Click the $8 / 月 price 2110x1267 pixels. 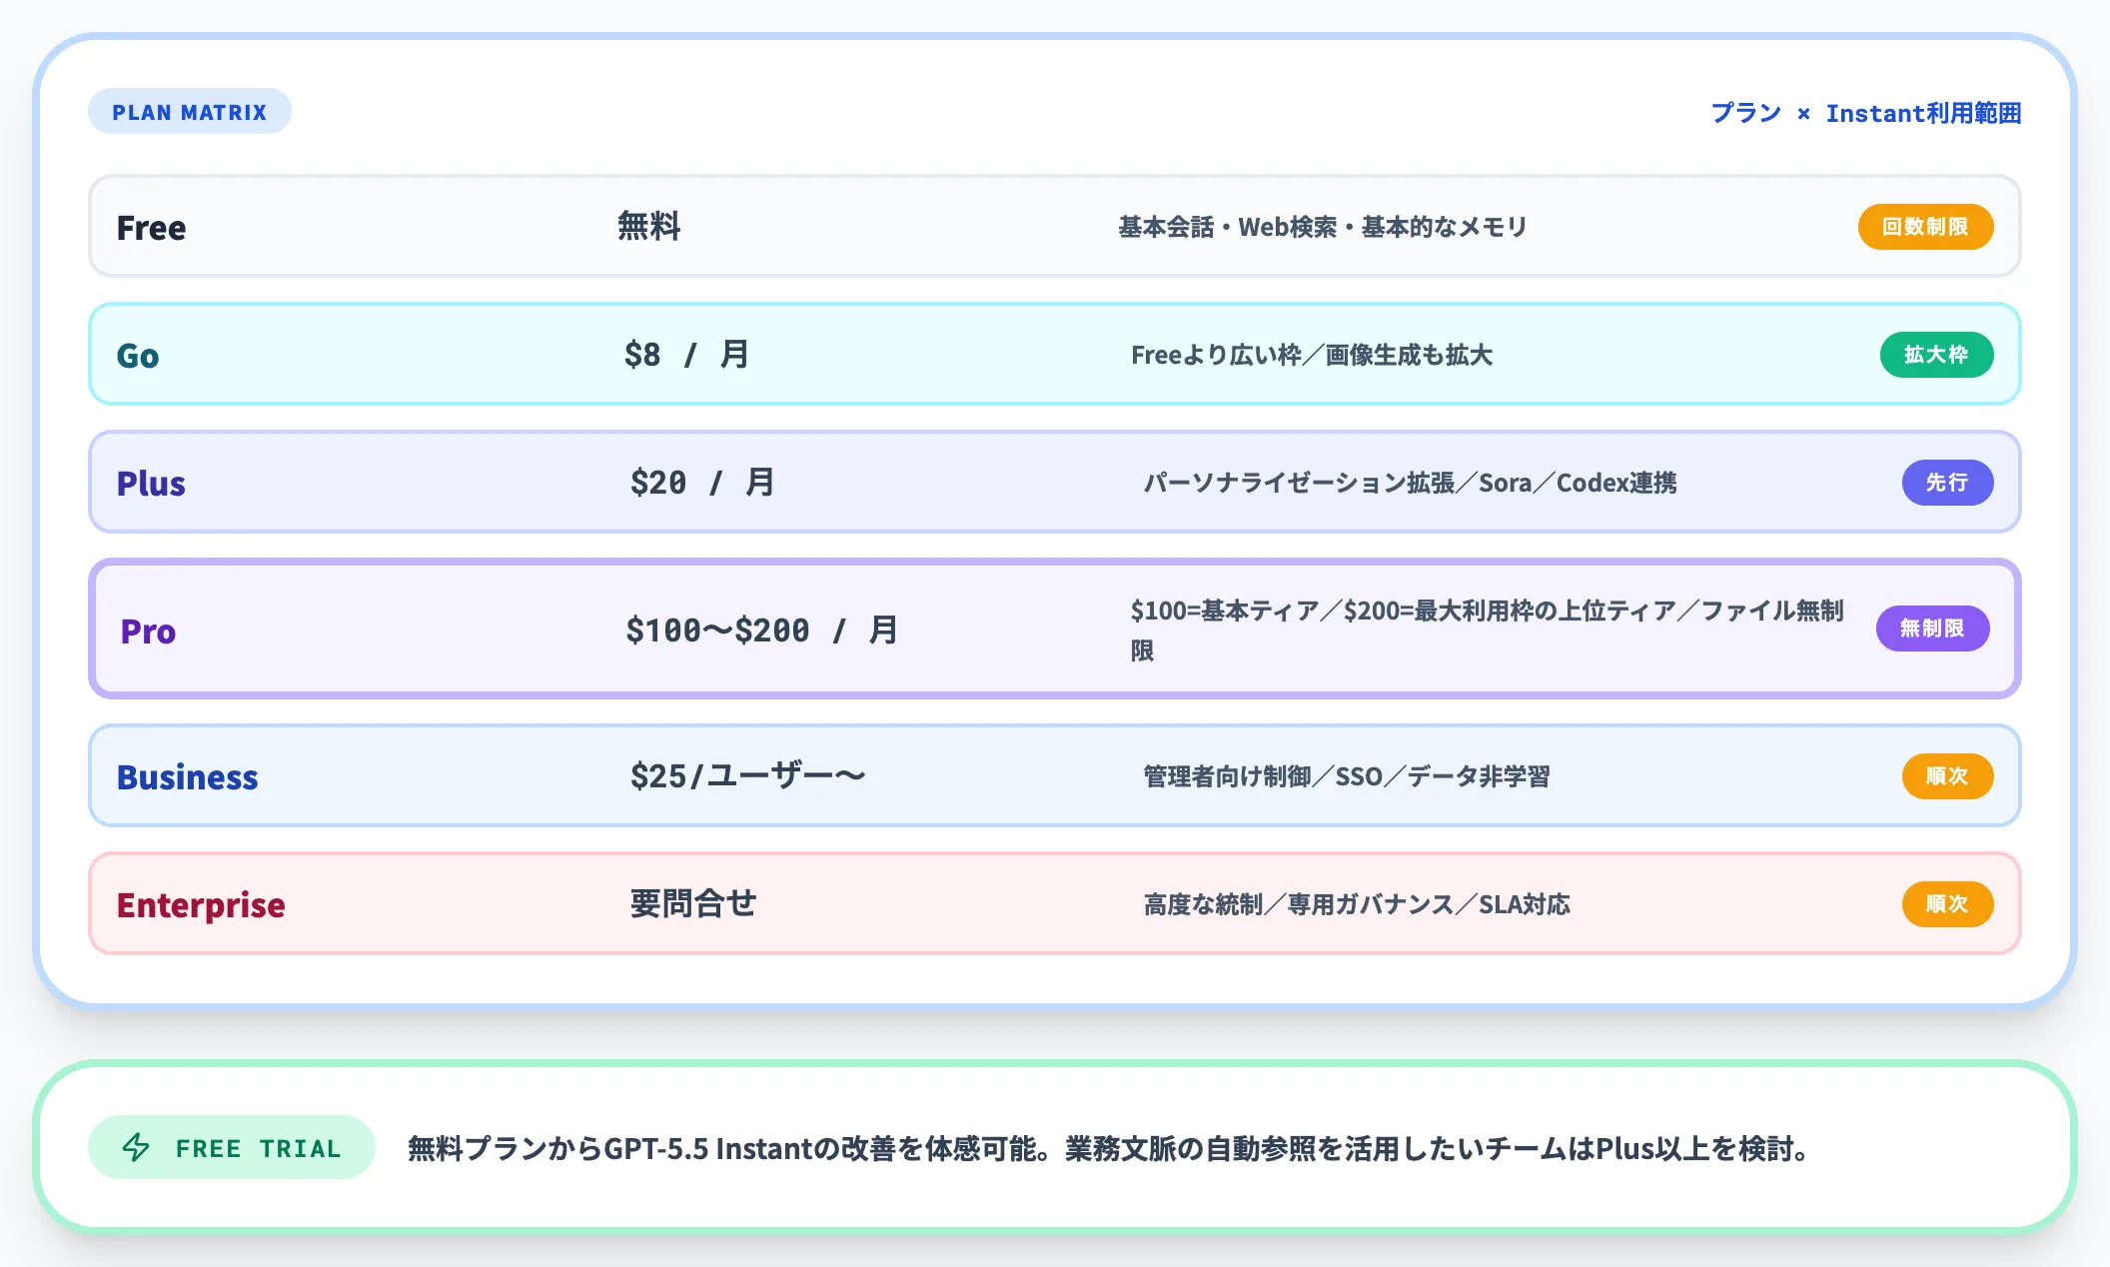pyautogui.click(x=686, y=354)
